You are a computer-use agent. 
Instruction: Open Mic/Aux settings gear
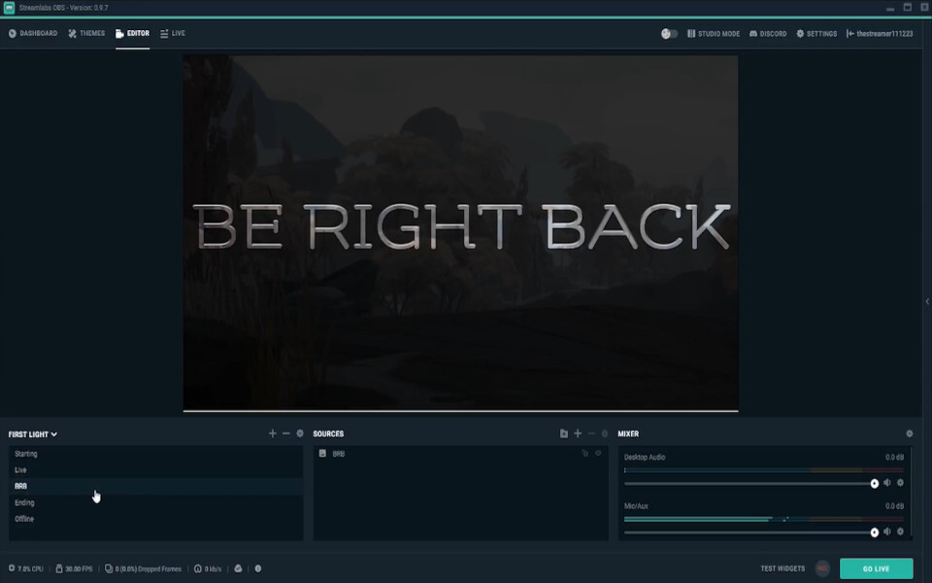(900, 532)
